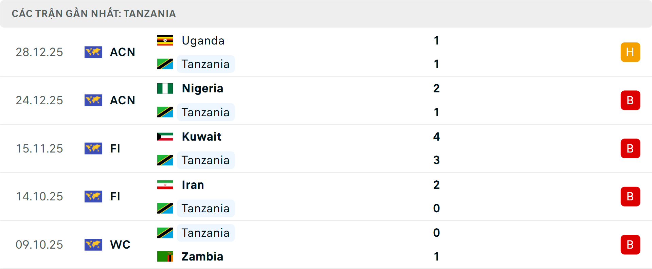
Task: Select the FI competition label on 15.11.25
Action: [x=115, y=148]
